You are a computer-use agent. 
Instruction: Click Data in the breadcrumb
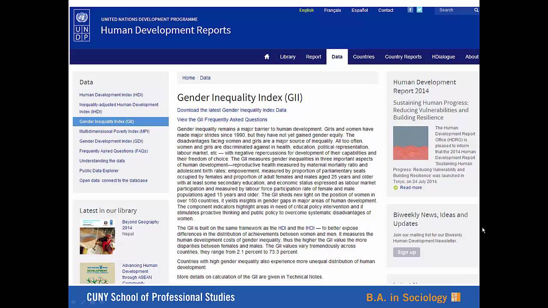(x=205, y=78)
